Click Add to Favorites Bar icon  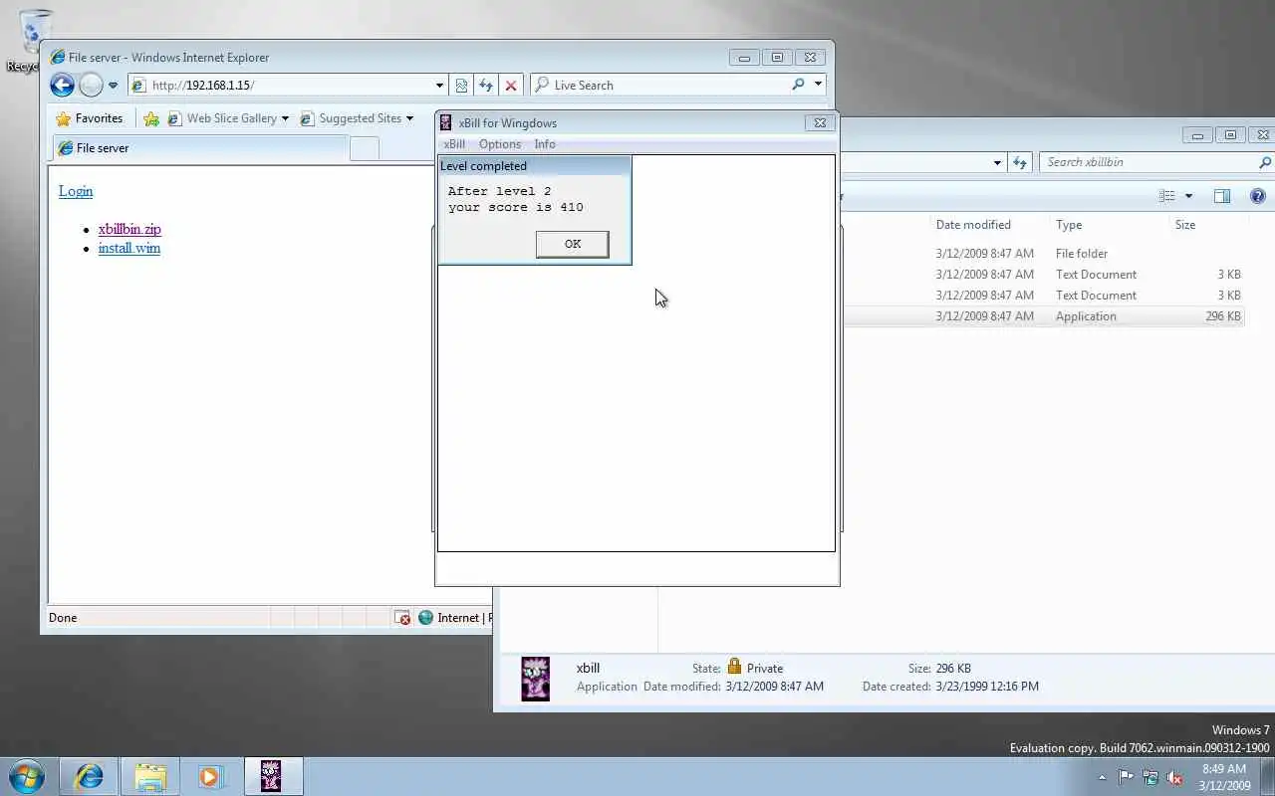coord(151,118)
